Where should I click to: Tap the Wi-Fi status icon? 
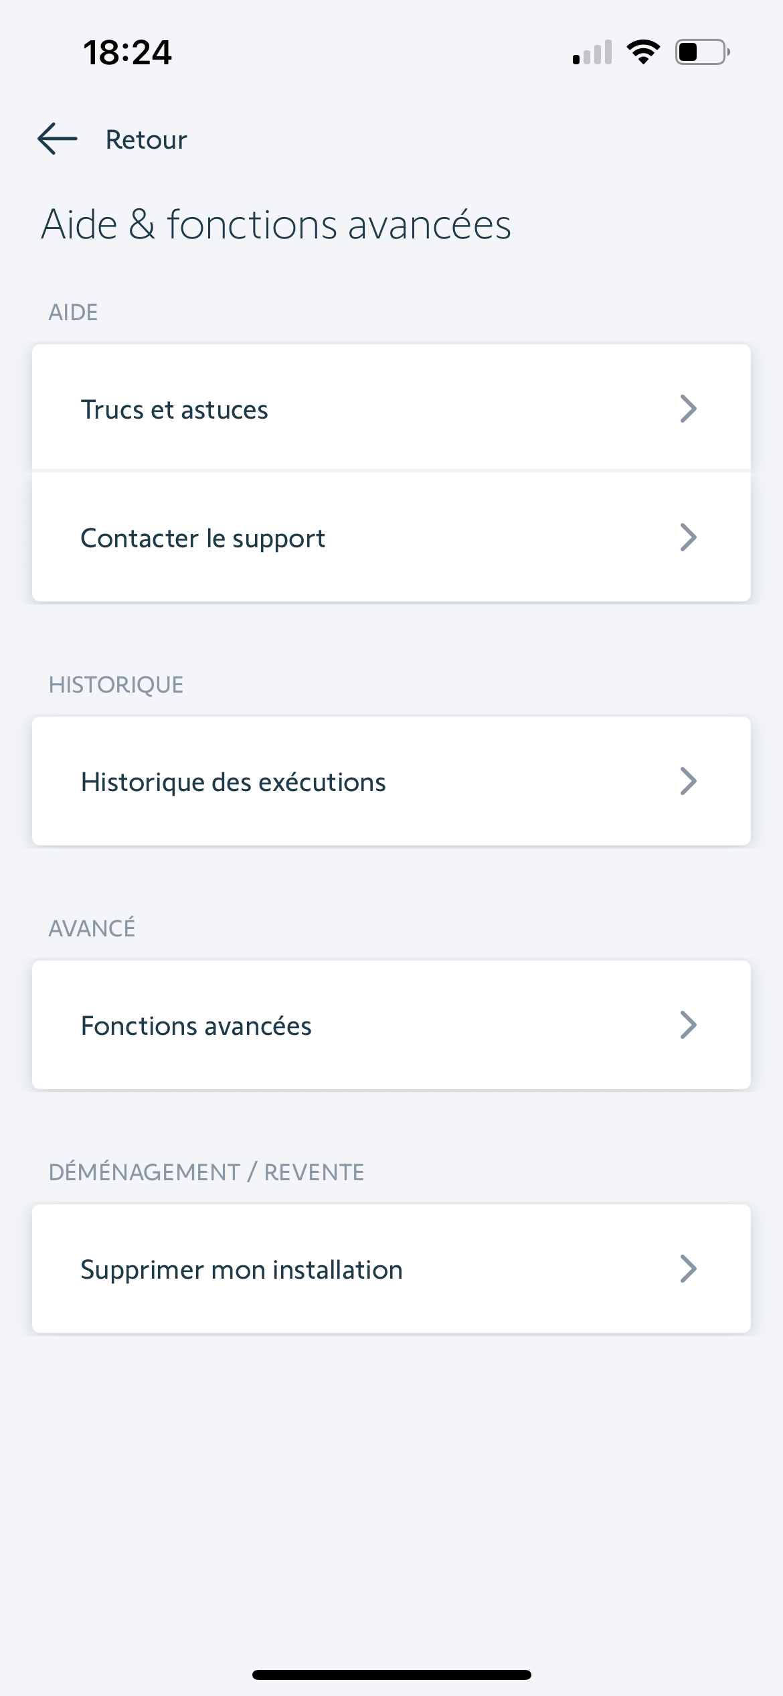pos(643,52)
